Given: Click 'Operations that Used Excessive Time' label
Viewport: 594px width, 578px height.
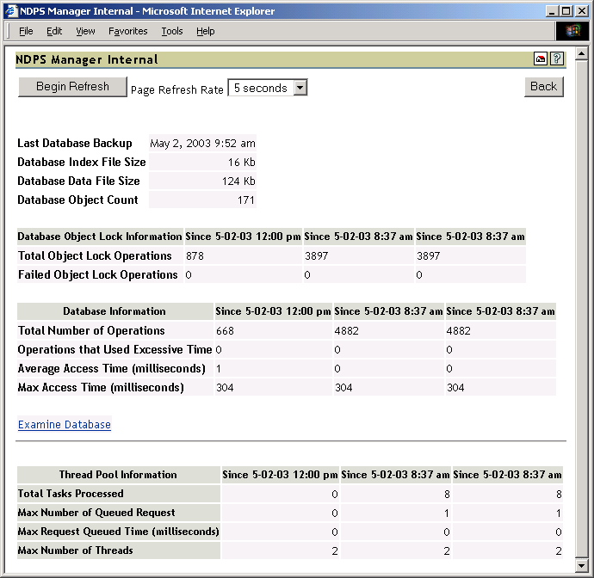Looking at the screenshot, I should click(114, 350).
